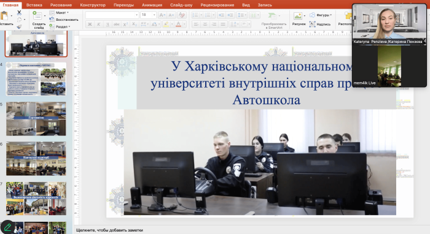Open the font color dropdown arrow

click(184, 25)
